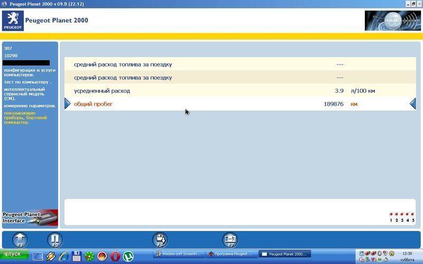The width and height of the screenshot is (423, 264).
Task: Open the Opera browser from quick launch
Action: [115, 256]
